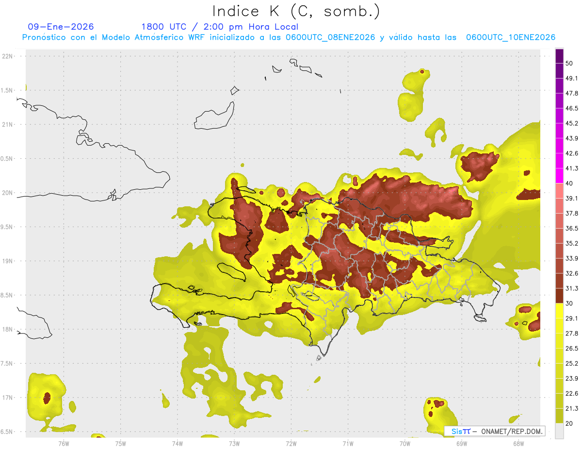Click the color scale value "42.6"
Image resolution: width=582 pixels, height=450 pixels.
click(x=572, y=153)
